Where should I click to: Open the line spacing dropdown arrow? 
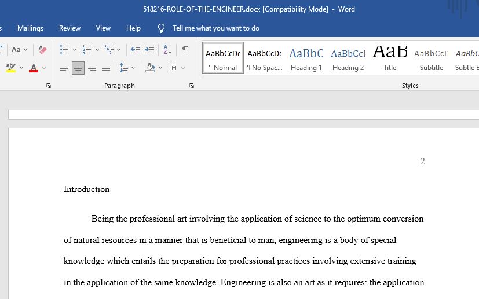pos(133,68)
